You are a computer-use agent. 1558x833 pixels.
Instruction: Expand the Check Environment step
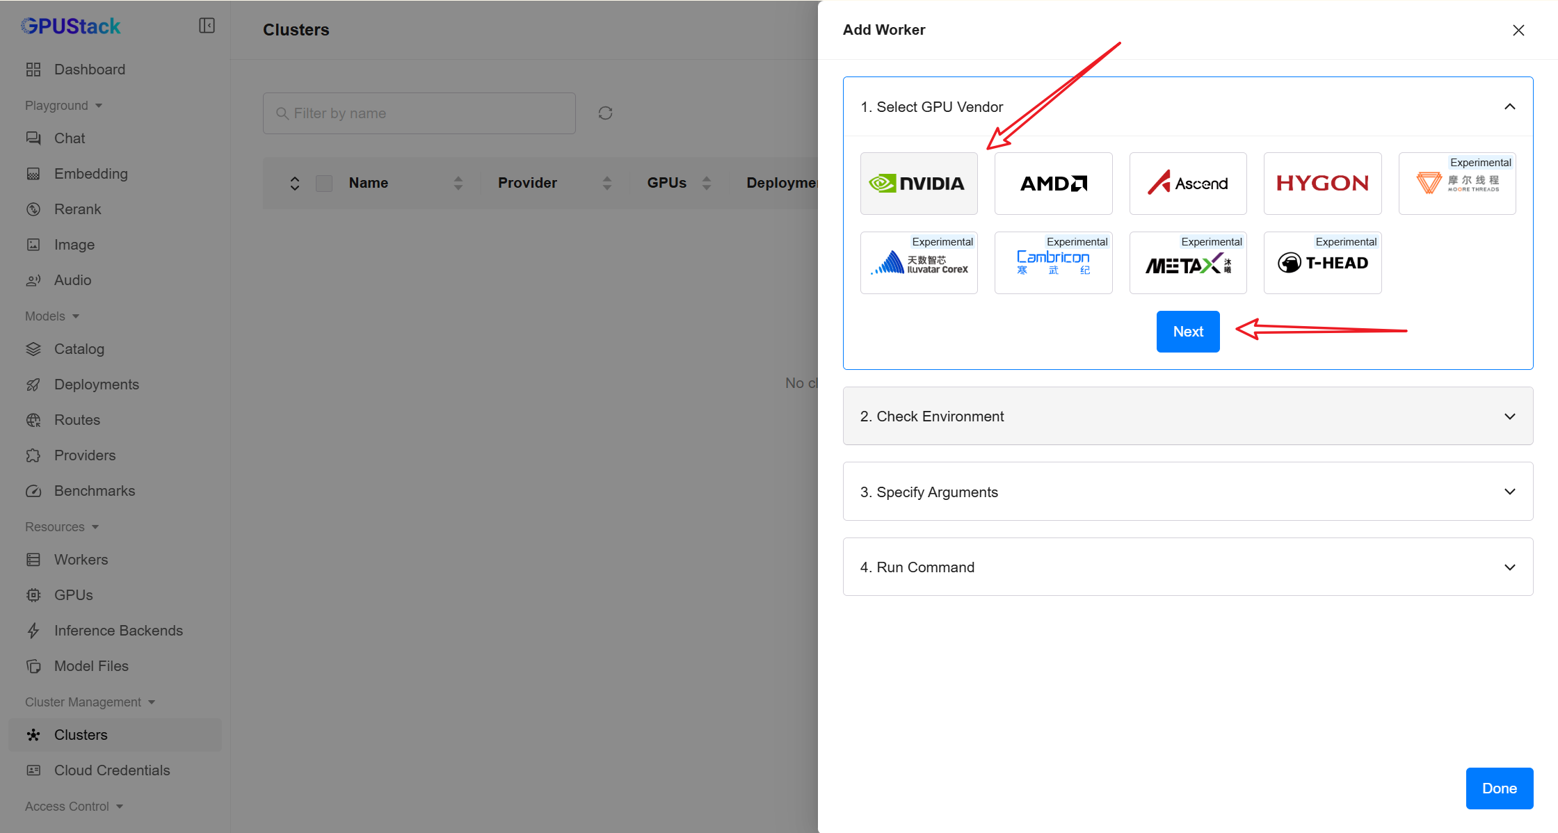(1187, 416)
